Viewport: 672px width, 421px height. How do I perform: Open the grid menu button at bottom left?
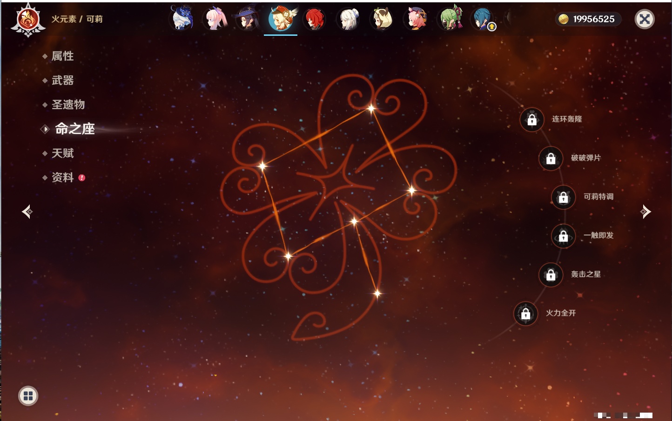tap(28, 396)
